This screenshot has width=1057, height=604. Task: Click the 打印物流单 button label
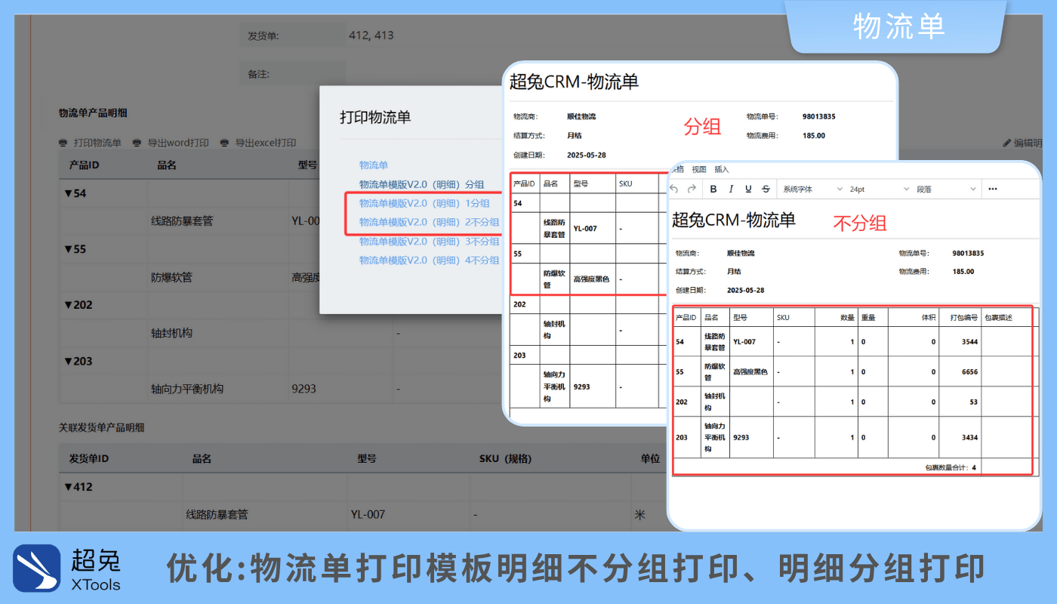click(x=97, y=143)
